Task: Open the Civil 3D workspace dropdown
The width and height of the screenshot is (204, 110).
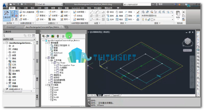Action: [x=62, y=4]
